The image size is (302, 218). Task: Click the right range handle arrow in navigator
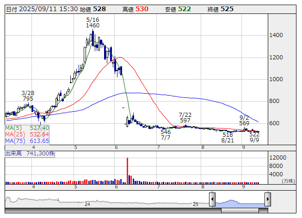(x=267, y=200)
